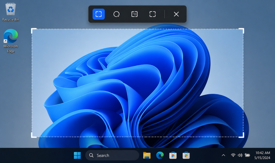Choose Window snip mode
The width and height of the screenshot is (275, 163).
pyautogui.click(x=134, y=14)
